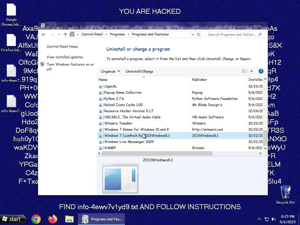Select Resource Hacker Version 5.1.7 entry
This screenshot has width=300, height=225.
click(x=180, y=111)
